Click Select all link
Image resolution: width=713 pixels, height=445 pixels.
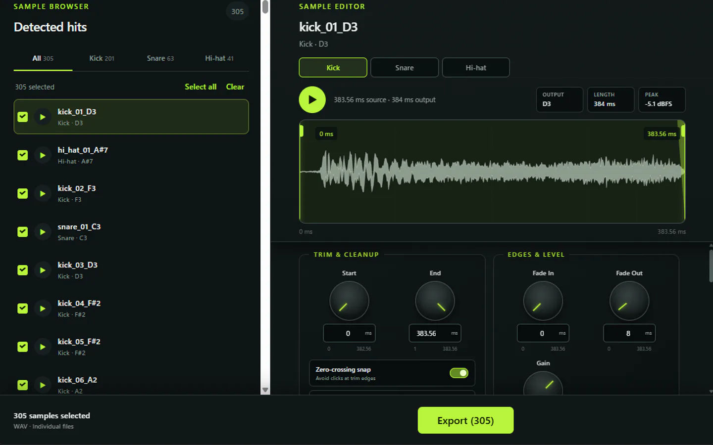pos(201,87)
